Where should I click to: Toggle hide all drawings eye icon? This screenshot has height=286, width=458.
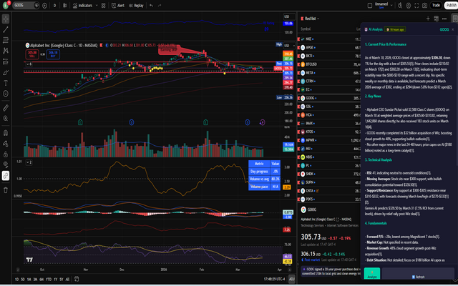coord(6,164)
